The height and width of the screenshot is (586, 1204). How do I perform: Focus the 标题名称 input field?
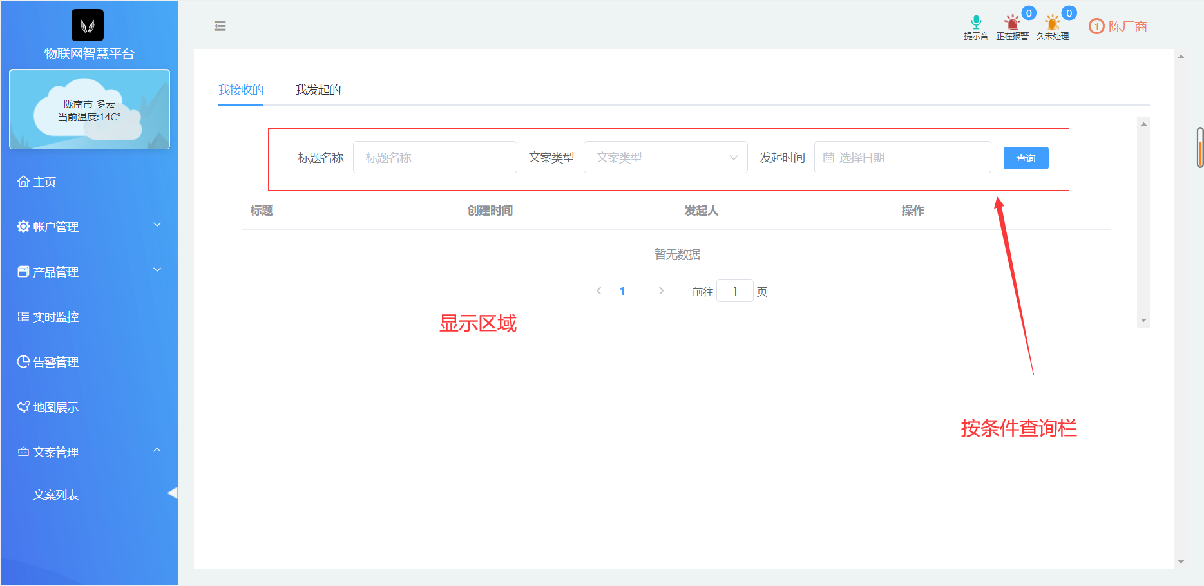[x=435, y=157]
